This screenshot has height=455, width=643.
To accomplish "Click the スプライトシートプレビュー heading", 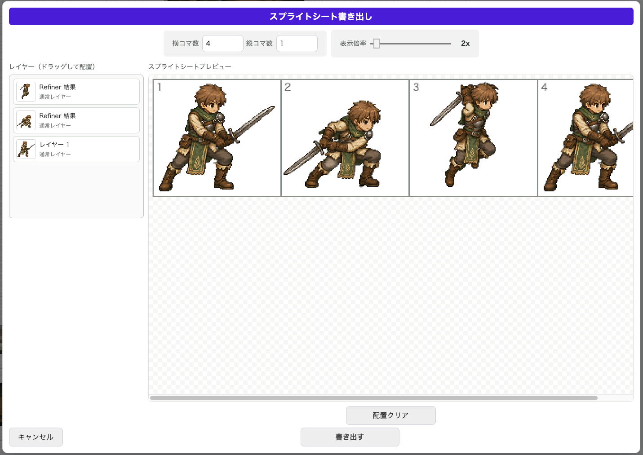I will click(x=190, y=66).
